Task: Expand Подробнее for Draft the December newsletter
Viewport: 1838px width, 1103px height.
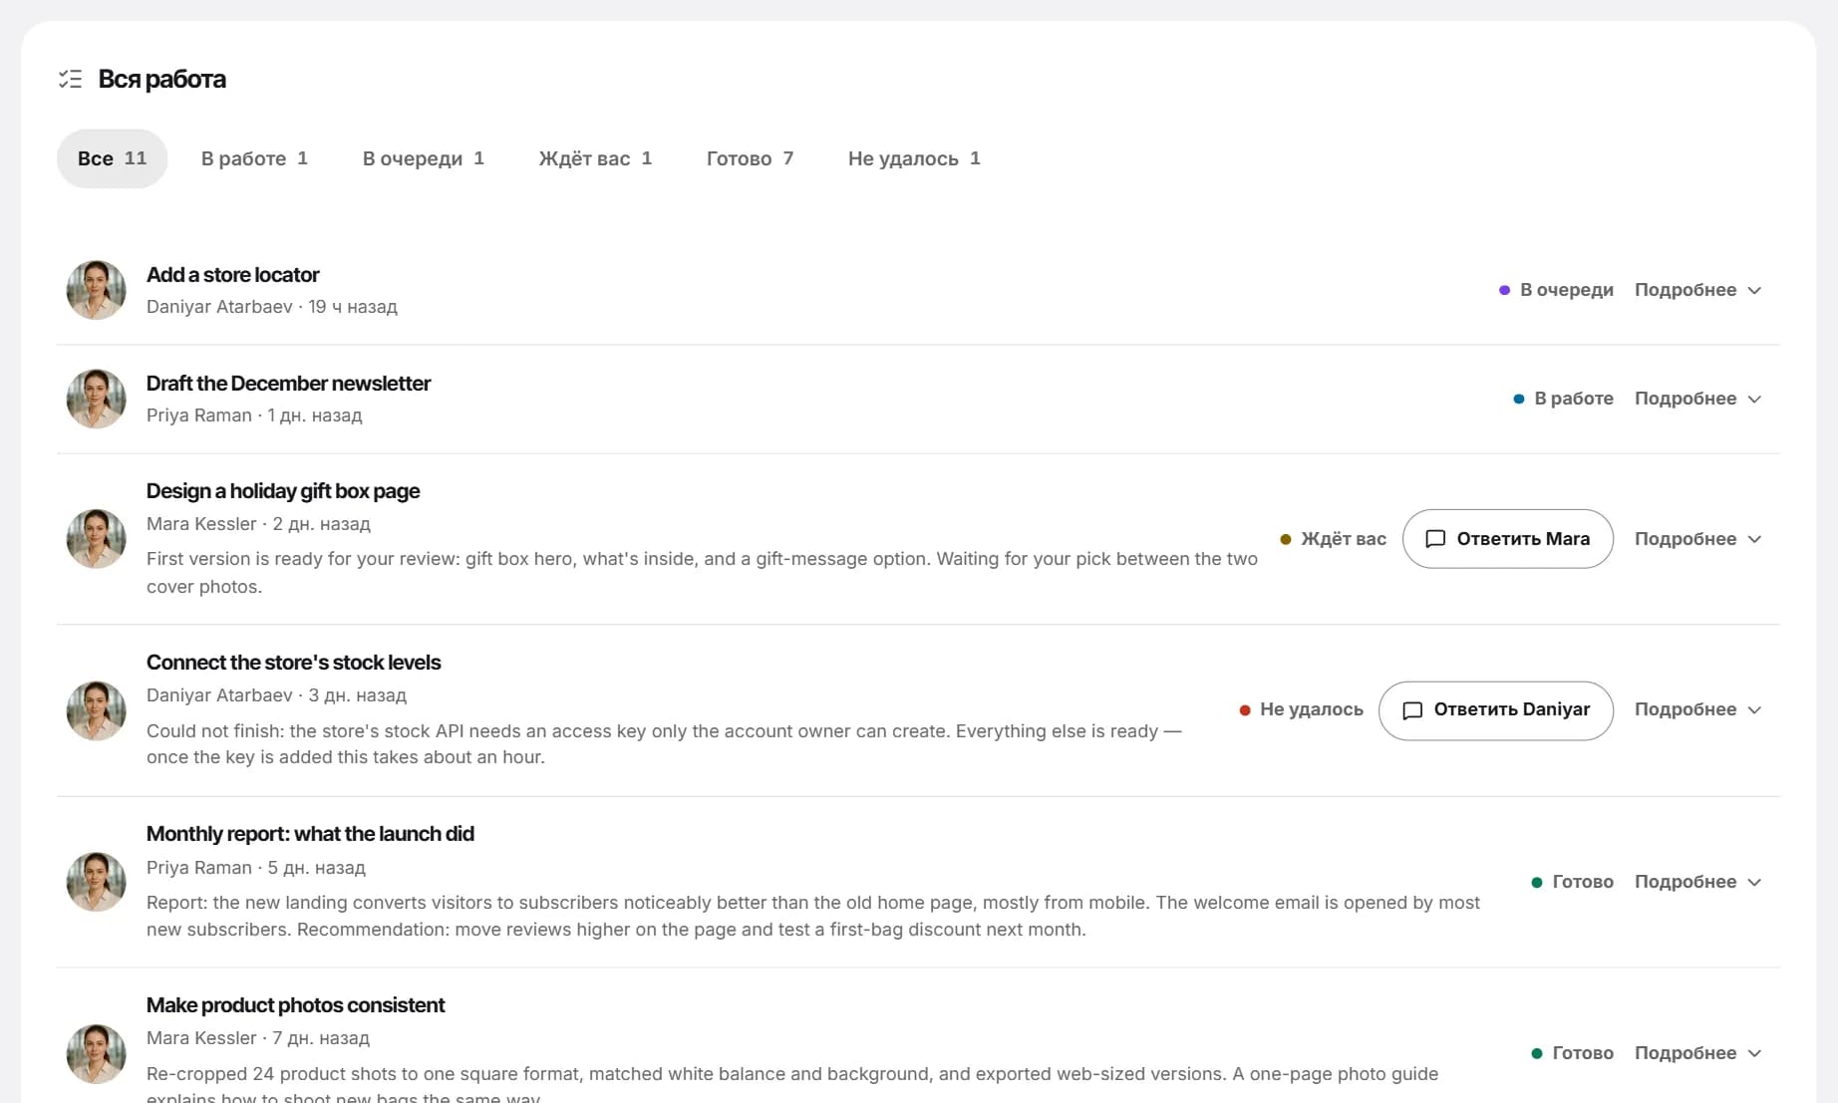Action: 1698,399
